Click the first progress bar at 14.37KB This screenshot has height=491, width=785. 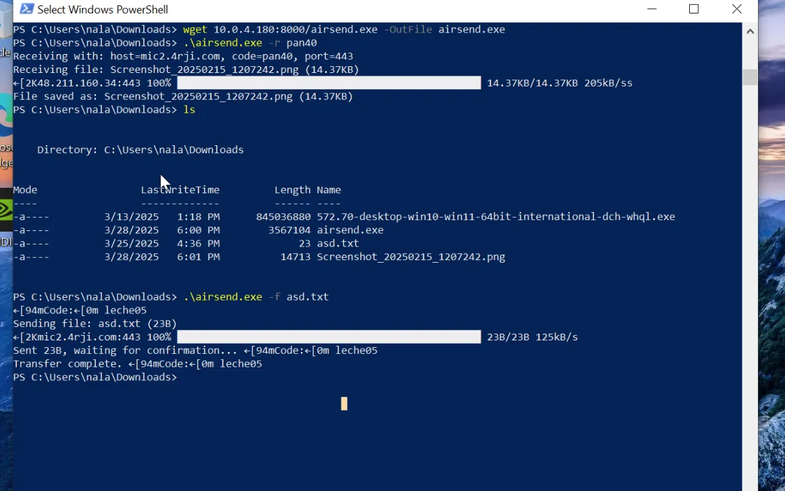pyautogui.click(x=329, y=83)
